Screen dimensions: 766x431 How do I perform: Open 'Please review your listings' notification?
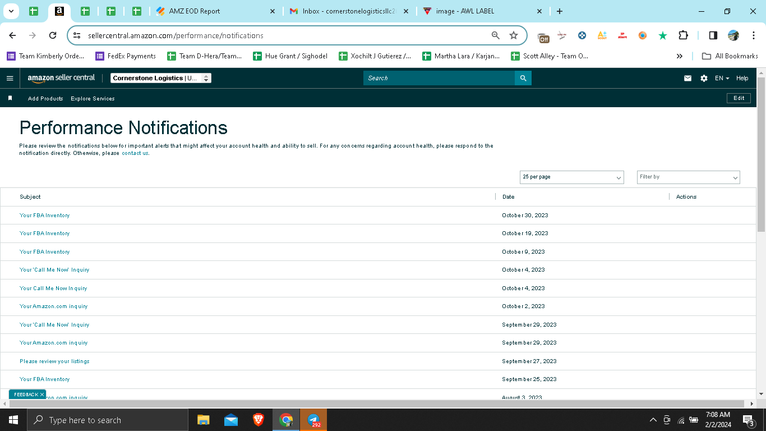click(54, 361)
